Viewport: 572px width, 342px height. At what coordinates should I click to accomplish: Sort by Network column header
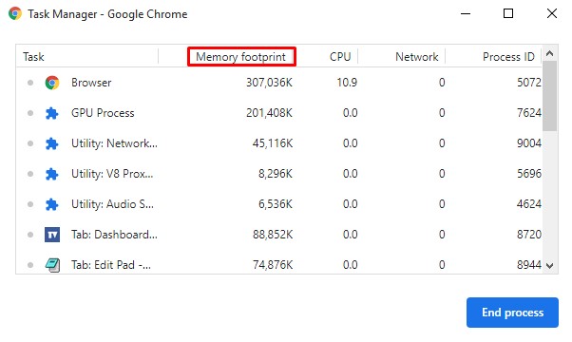[416, 57]
